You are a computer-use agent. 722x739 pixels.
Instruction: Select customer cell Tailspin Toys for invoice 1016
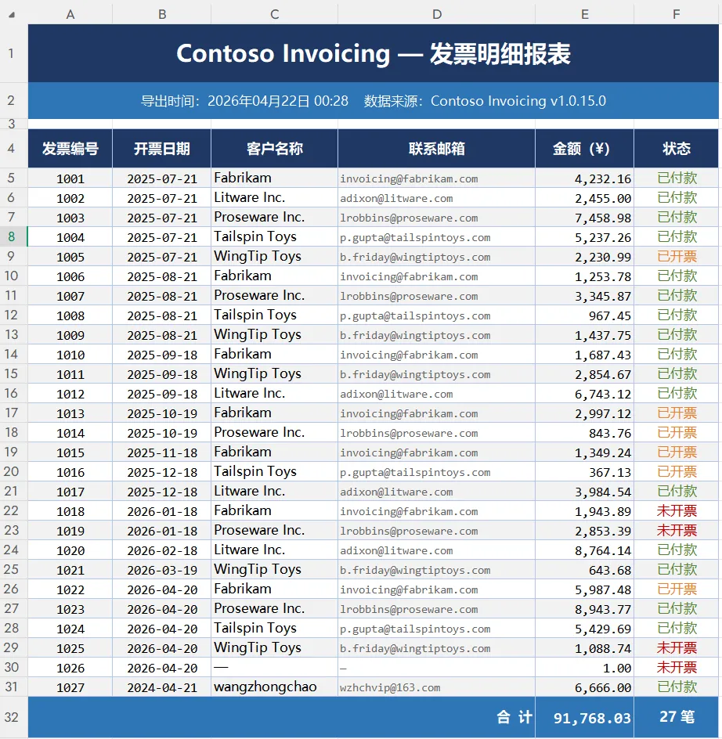pos(274,472)
